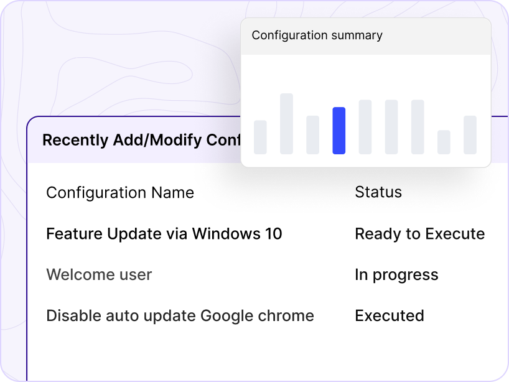Click the last bar in the chart
This screenshot has height=382, width=509.
[470, 134]
